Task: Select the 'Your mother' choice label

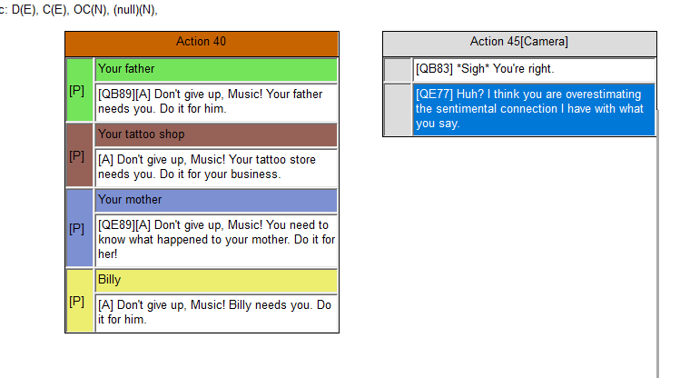Action: (x=216, y=201)
